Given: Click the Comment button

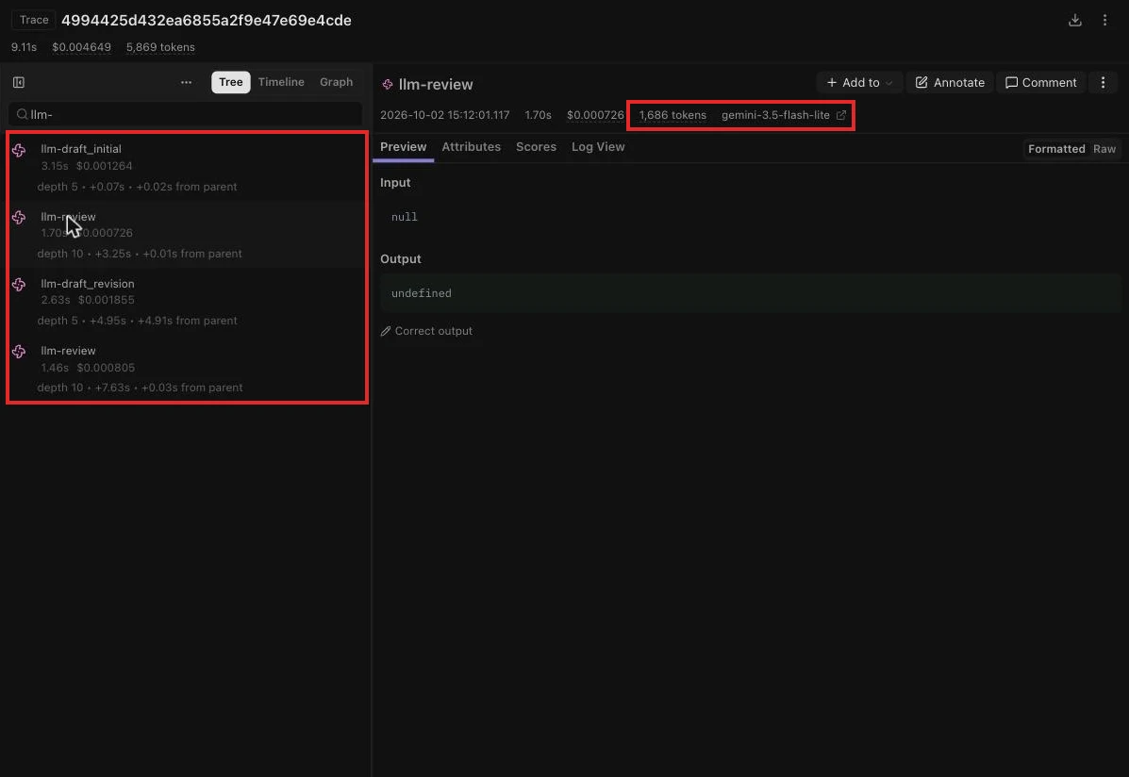Looking at the screenshot, I should pyautogui.click(x=1041, y=83).
